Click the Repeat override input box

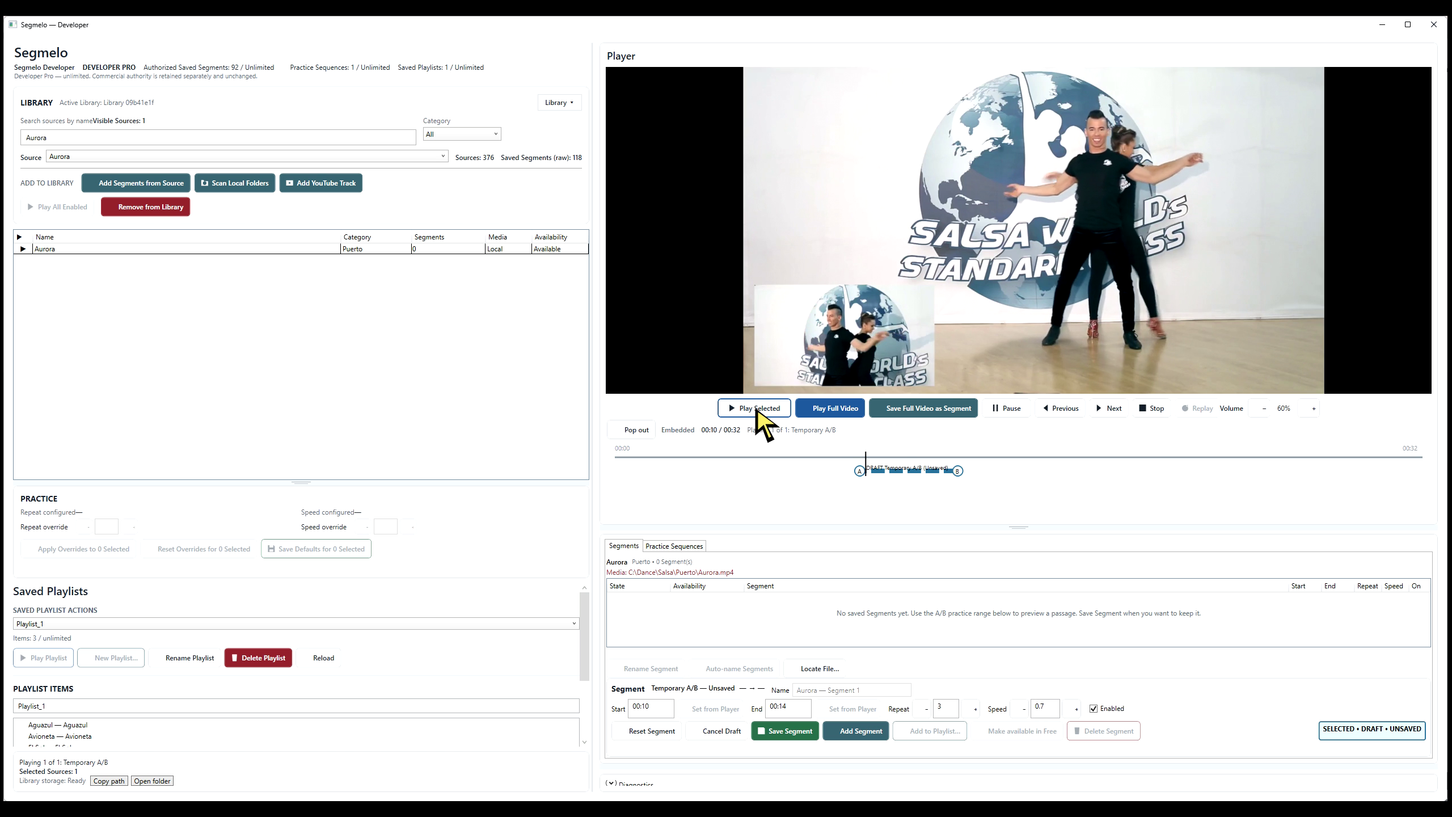click(107, 527)
